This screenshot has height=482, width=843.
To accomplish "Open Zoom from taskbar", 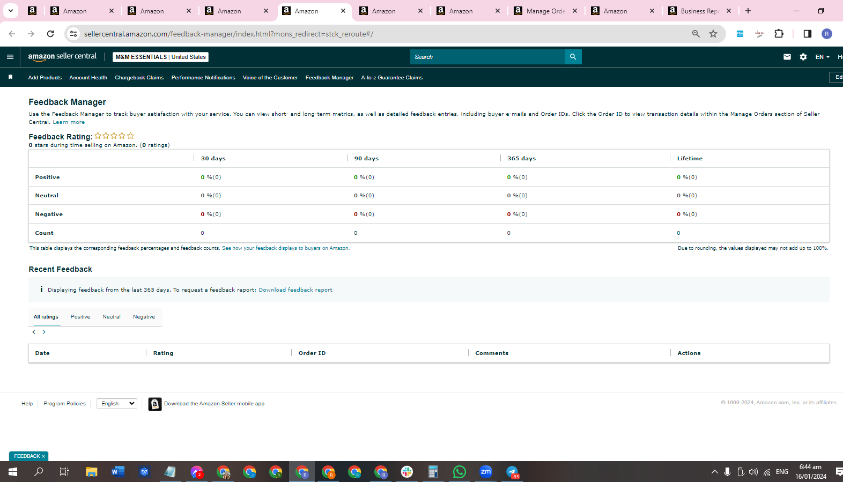I will 486,472.
